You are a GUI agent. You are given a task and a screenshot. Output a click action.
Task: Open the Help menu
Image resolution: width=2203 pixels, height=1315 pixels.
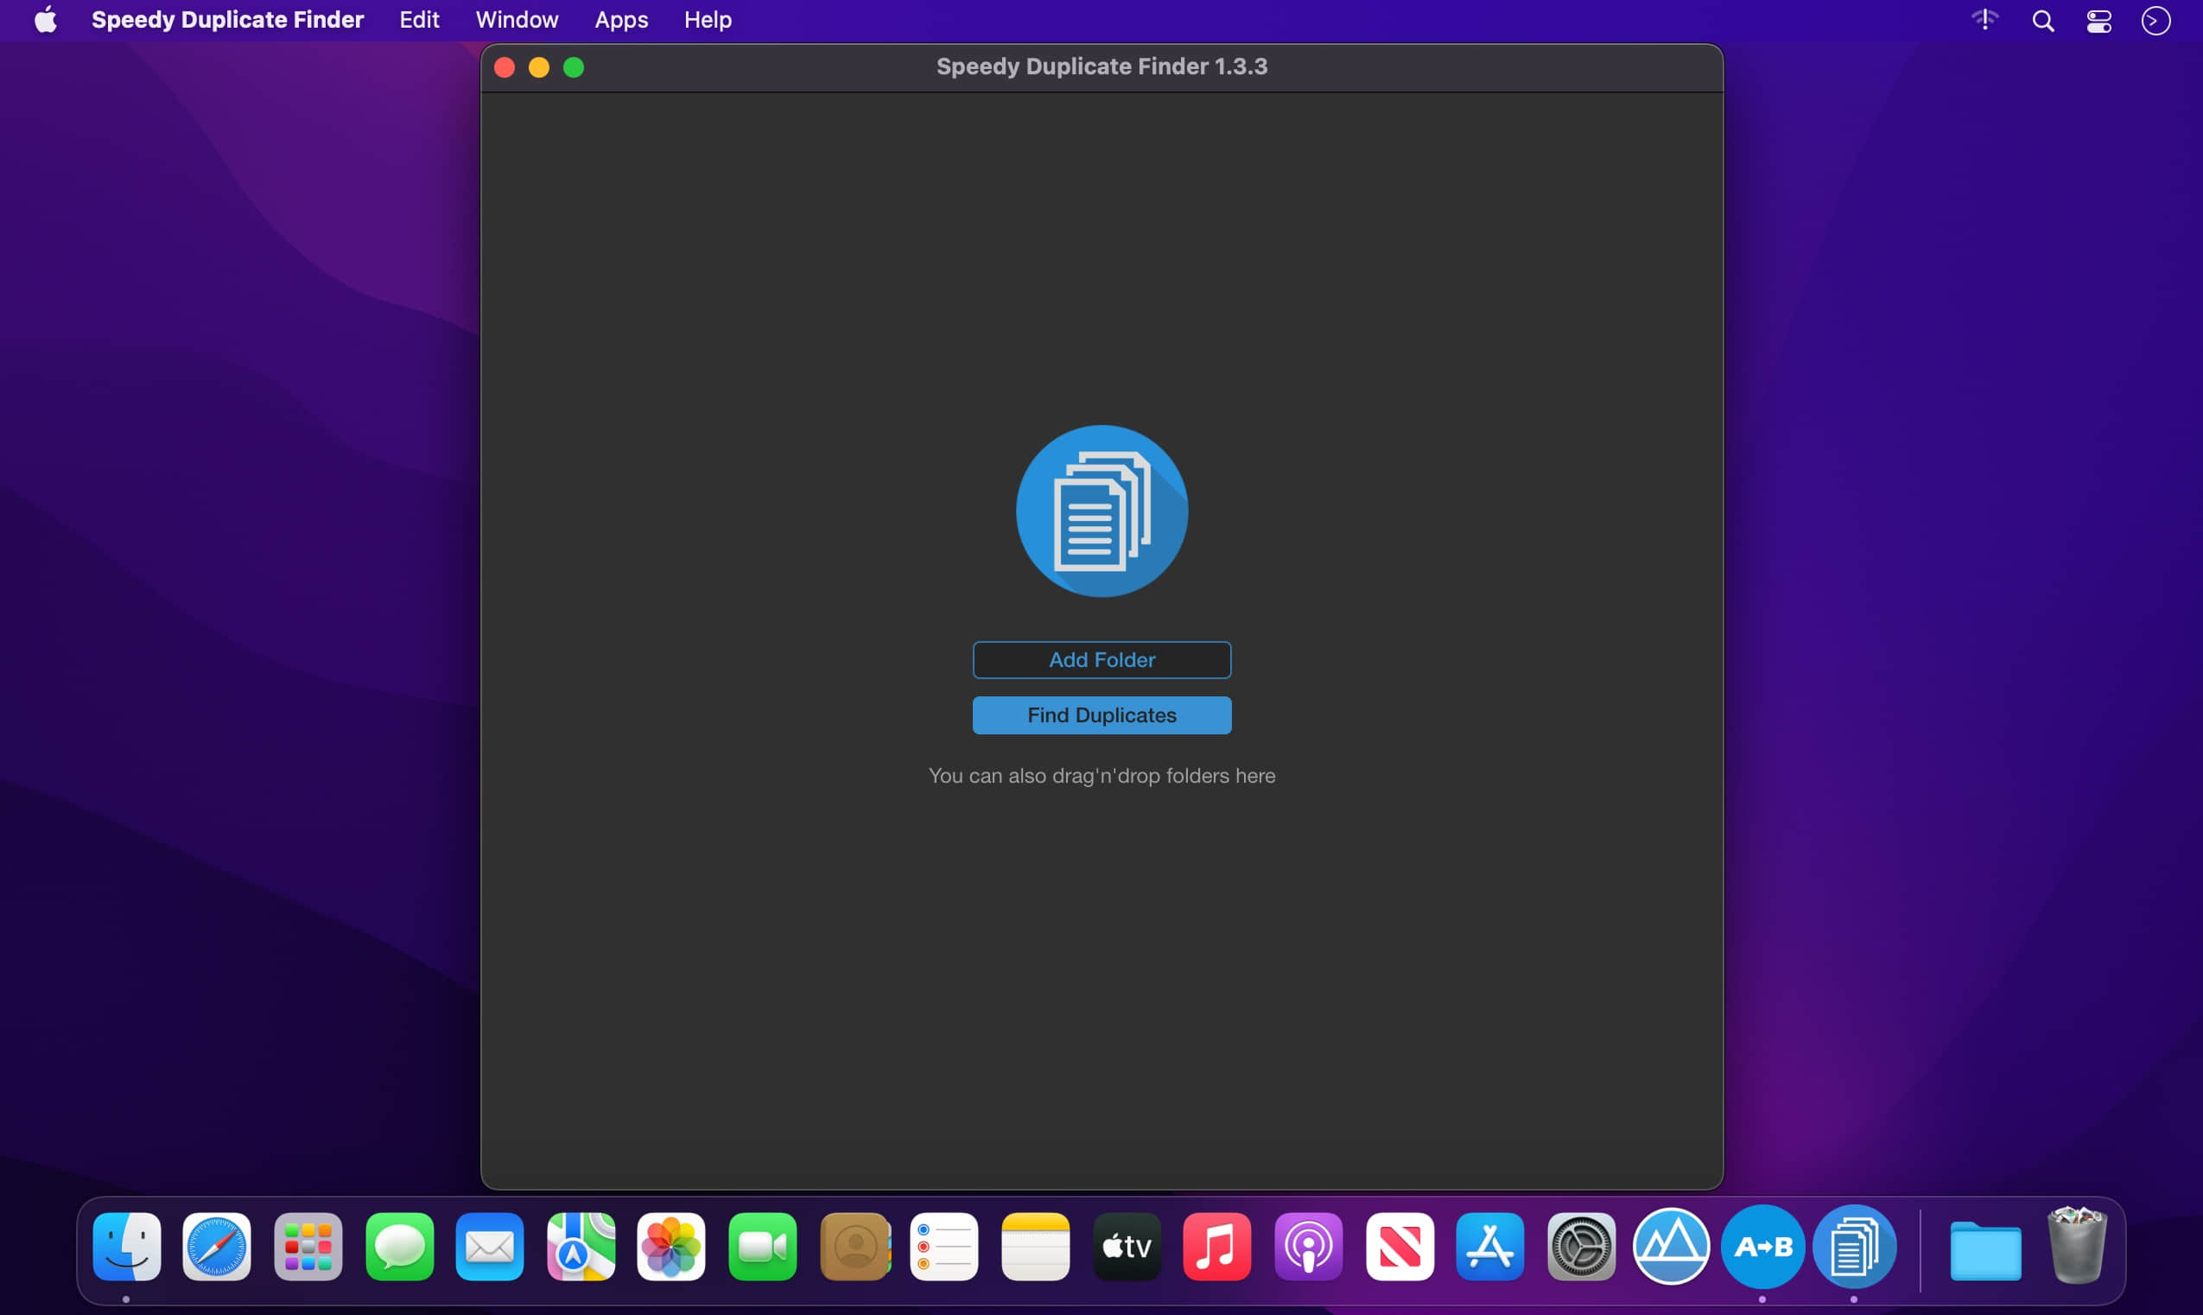click(x=707, y=20)
